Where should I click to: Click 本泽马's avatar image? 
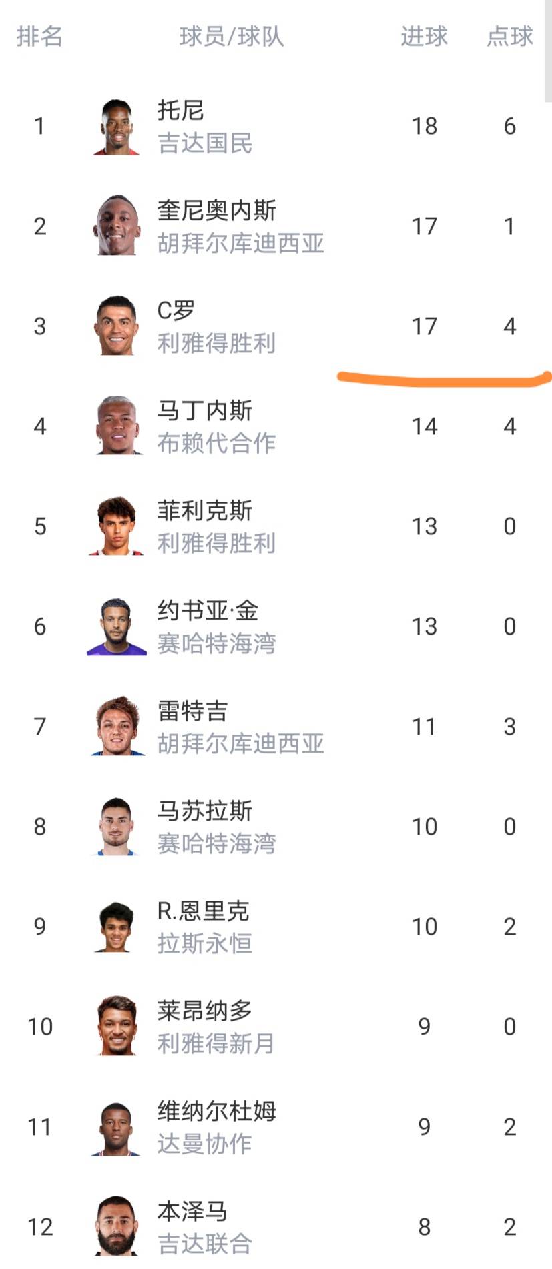click(117, 1226)
